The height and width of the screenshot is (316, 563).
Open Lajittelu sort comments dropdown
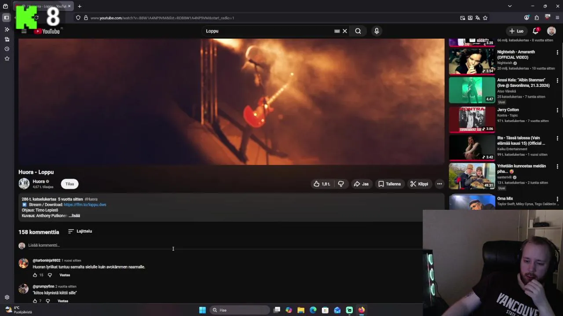coord(80,231)
